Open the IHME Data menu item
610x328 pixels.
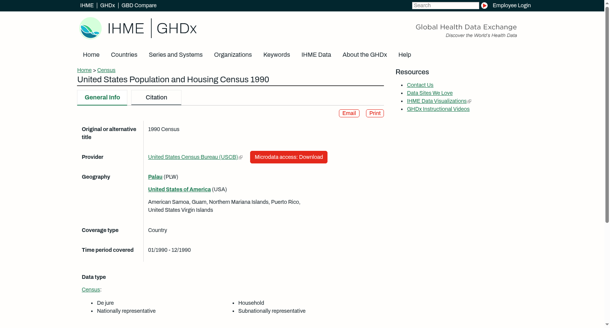[316, 55]
